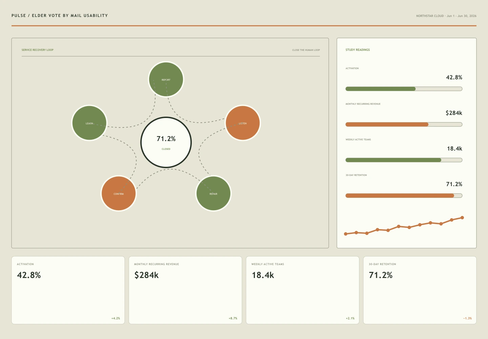This screenshot has width=488, height=339.
Task: Click the Monthly Recurring Revenue progress bar
Action: coord(404,124)
